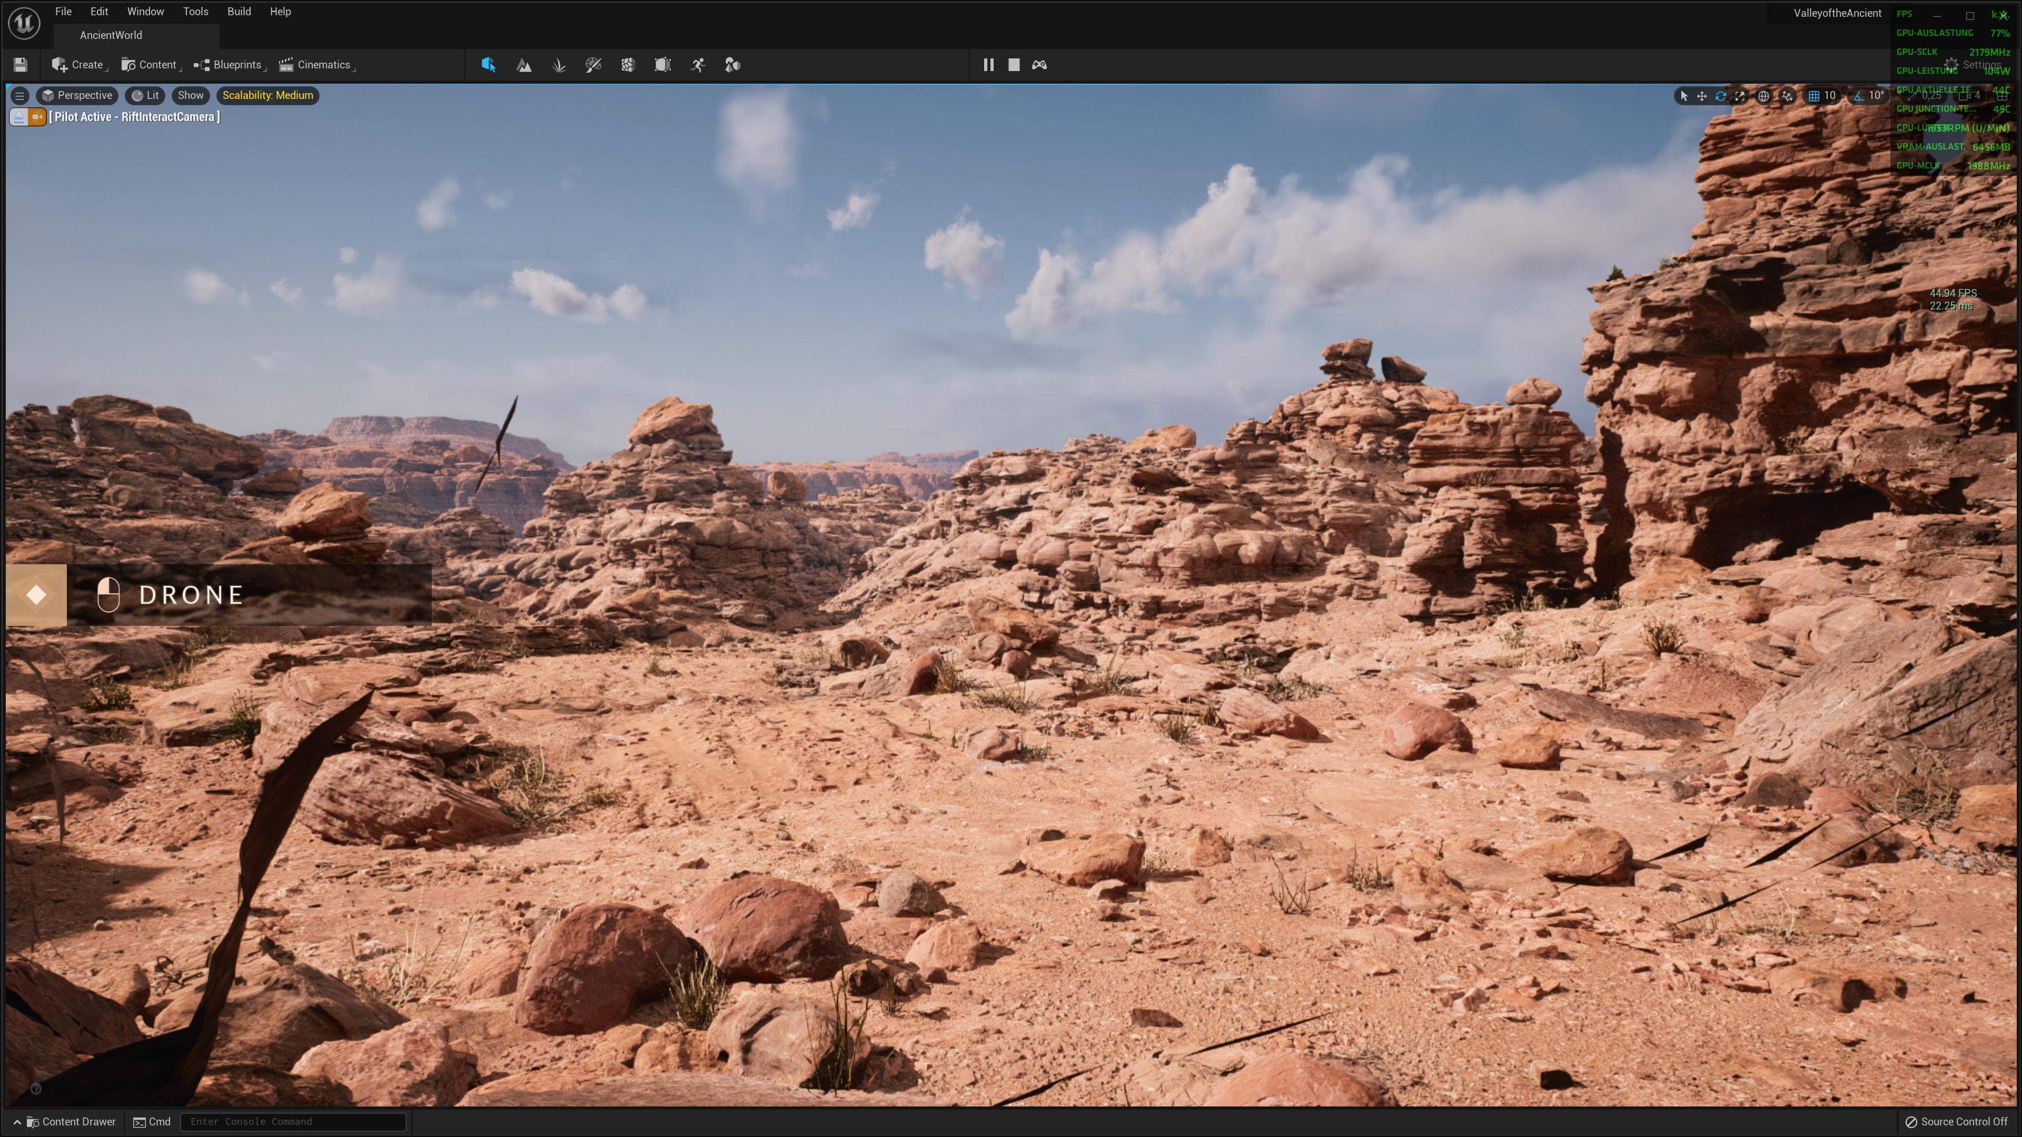
Task: Open the Content Drawer
Action: tap(71, 1121)
